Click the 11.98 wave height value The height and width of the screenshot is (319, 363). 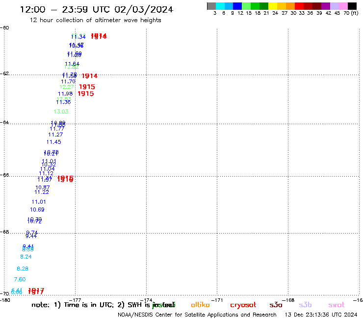pyautogui.click(x=65, y=94)
